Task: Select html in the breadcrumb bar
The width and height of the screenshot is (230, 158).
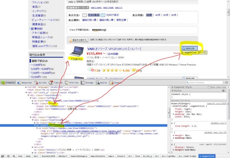Action: (20, 156)
